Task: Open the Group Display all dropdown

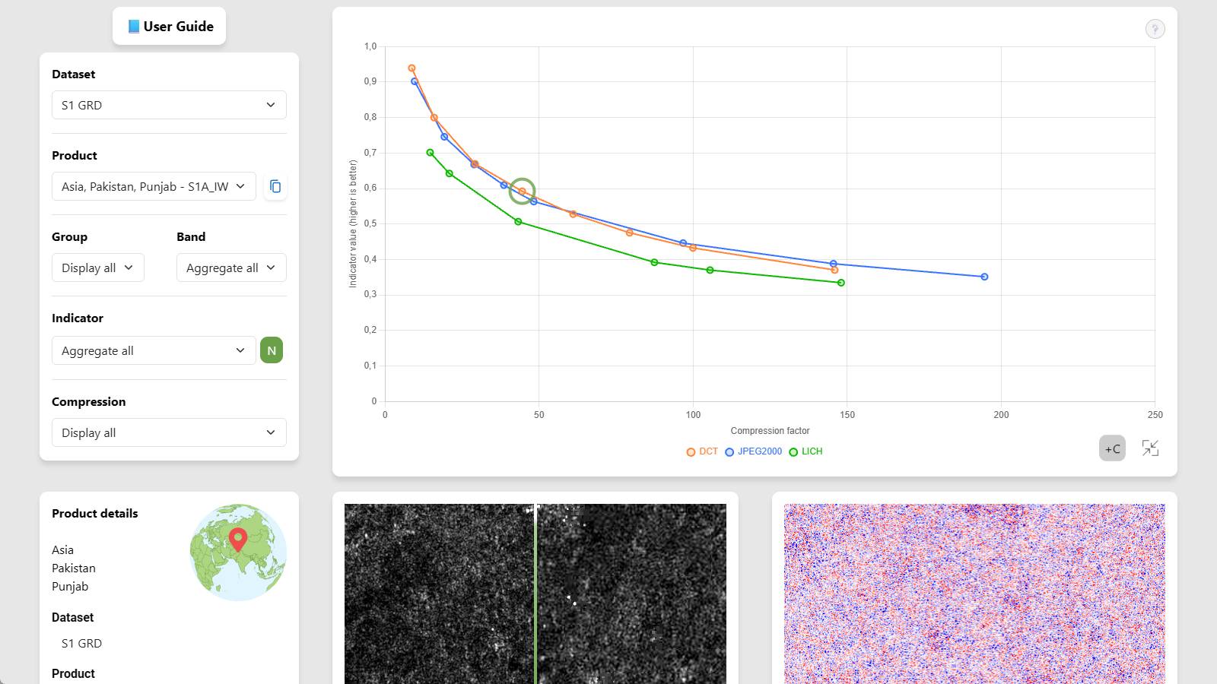Action: 97,268
